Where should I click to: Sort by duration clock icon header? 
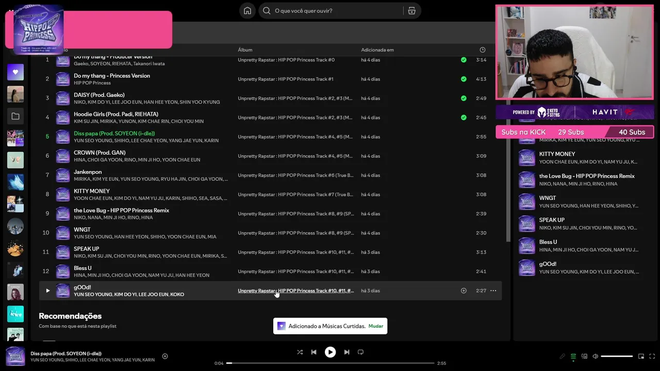coord(483,50)
